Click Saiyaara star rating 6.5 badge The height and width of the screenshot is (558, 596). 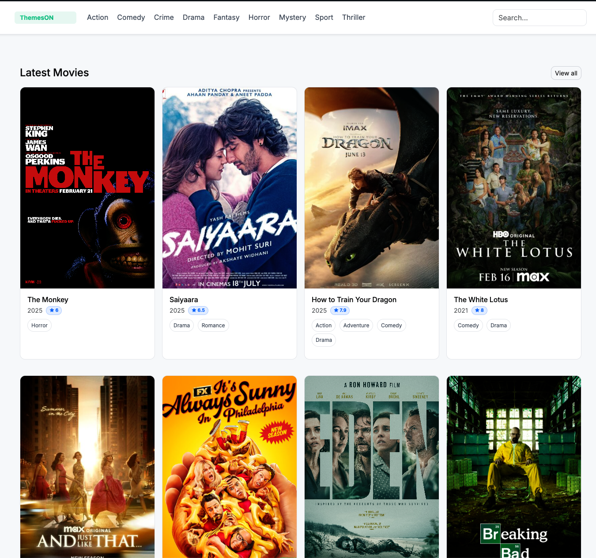[198, 311]
